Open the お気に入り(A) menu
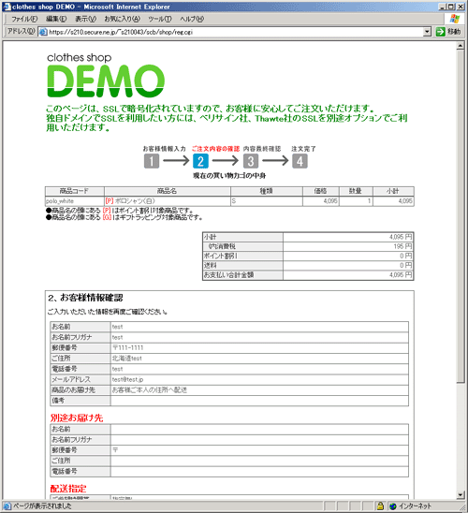This screenshot has height=513, width=468. (x=122, y=19)
